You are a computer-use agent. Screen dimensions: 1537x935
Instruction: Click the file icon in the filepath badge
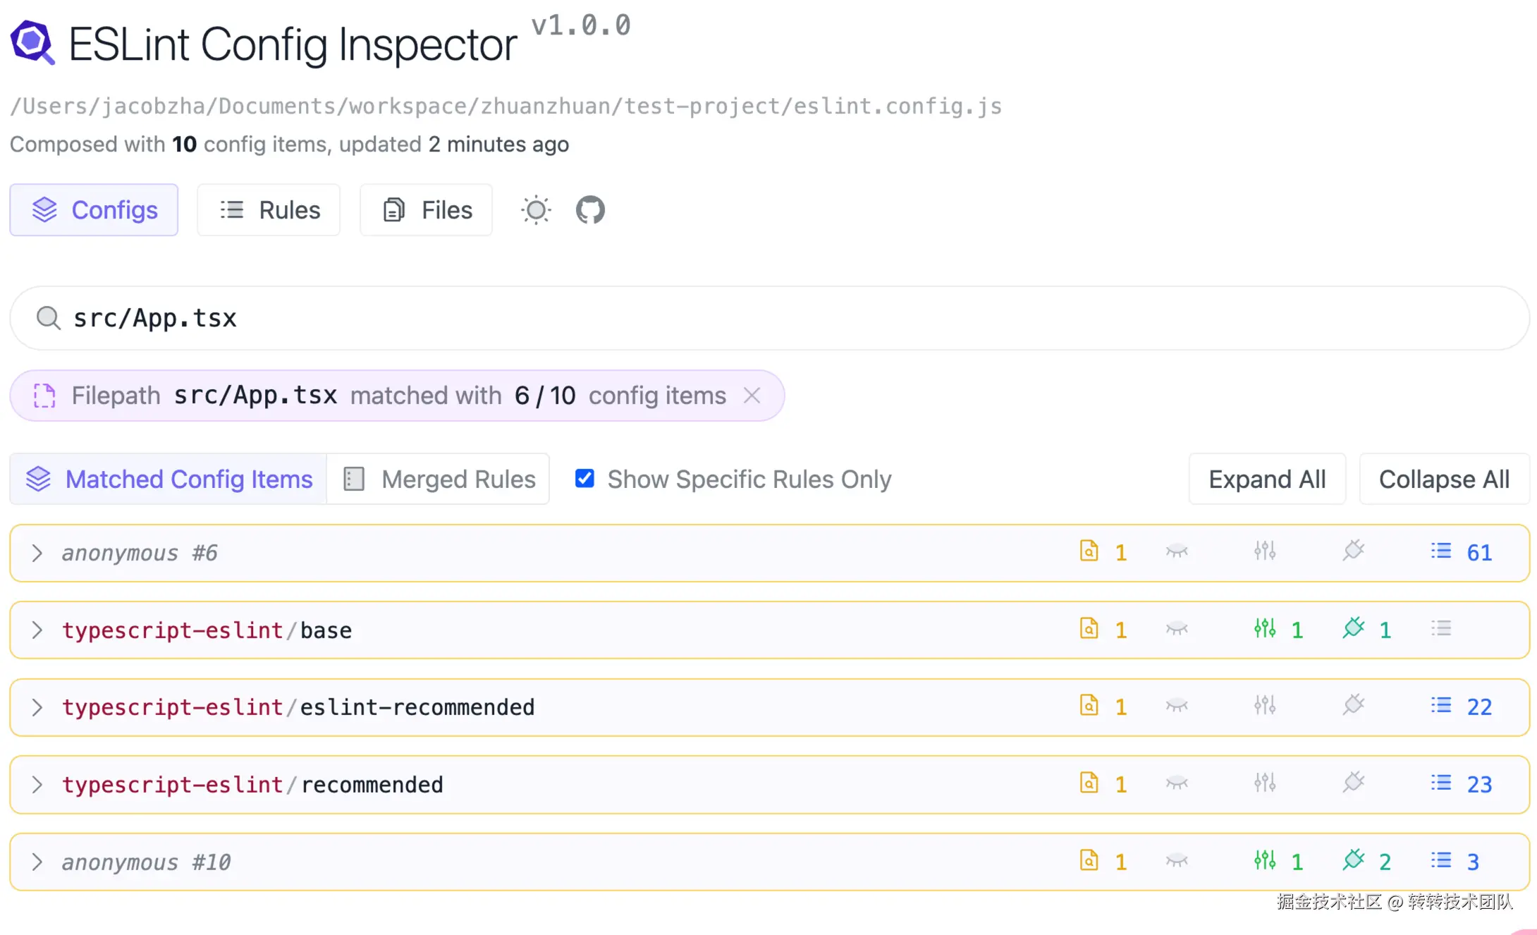[44, 396]
